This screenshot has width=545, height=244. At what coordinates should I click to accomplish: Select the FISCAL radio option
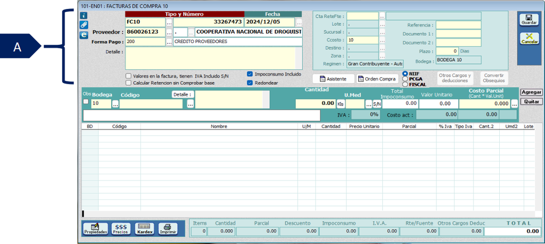click(404, 84)
